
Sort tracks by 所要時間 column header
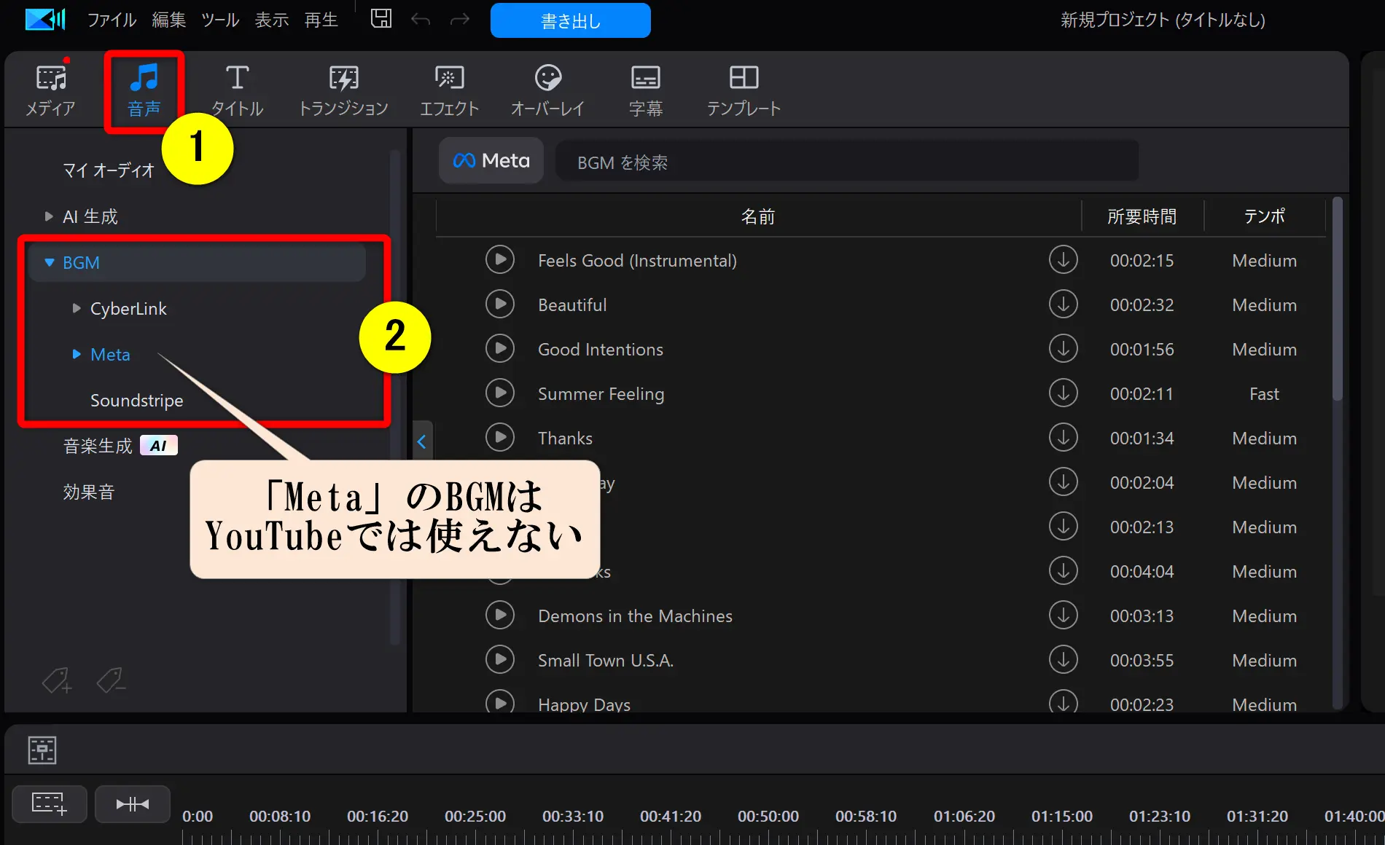click(x=1142, y=216)
